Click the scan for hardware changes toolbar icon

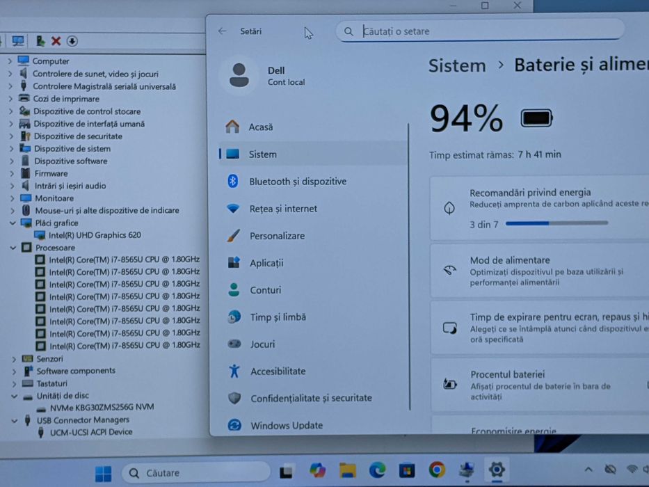(18, 40)
